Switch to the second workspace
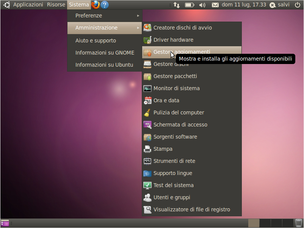This screenshot has width=304, height=228. click(265, 223)
